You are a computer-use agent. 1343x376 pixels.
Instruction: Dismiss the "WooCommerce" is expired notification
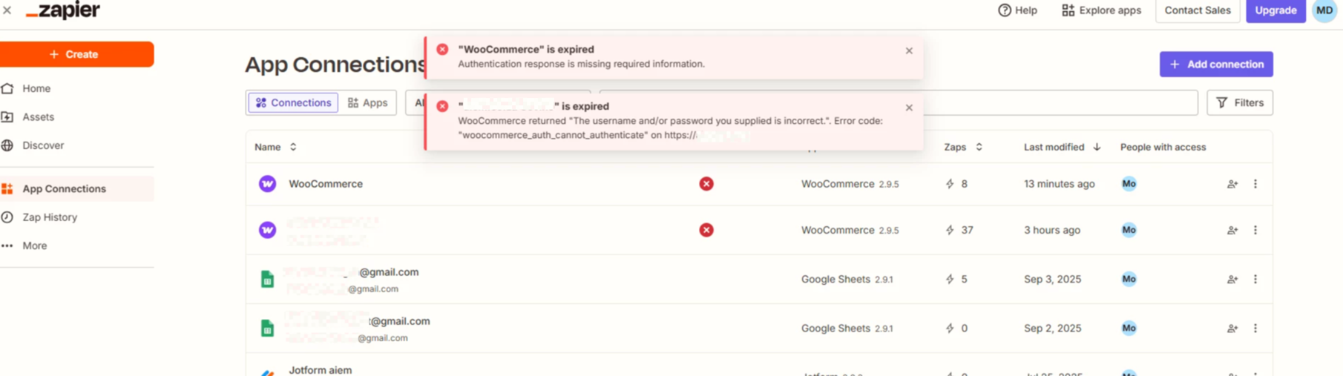pos(909,51)
